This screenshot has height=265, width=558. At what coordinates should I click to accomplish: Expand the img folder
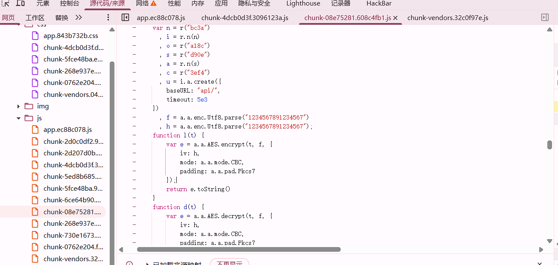tap(18, 106)
